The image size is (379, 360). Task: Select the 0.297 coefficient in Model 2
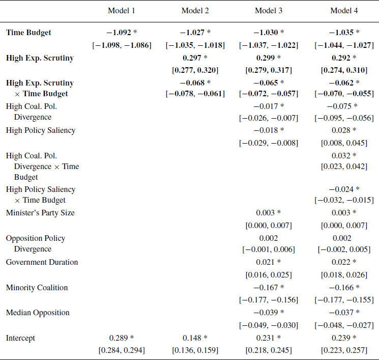tap(192, 58)
